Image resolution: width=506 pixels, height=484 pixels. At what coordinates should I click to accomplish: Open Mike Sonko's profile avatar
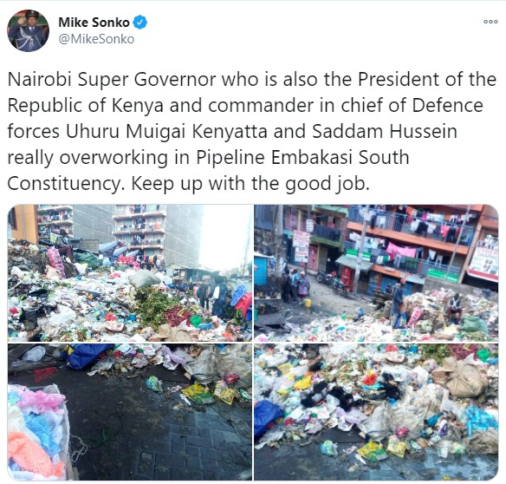(x=28, y=30)
